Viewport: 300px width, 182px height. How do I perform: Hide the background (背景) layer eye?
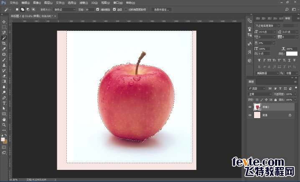[250, 115]
